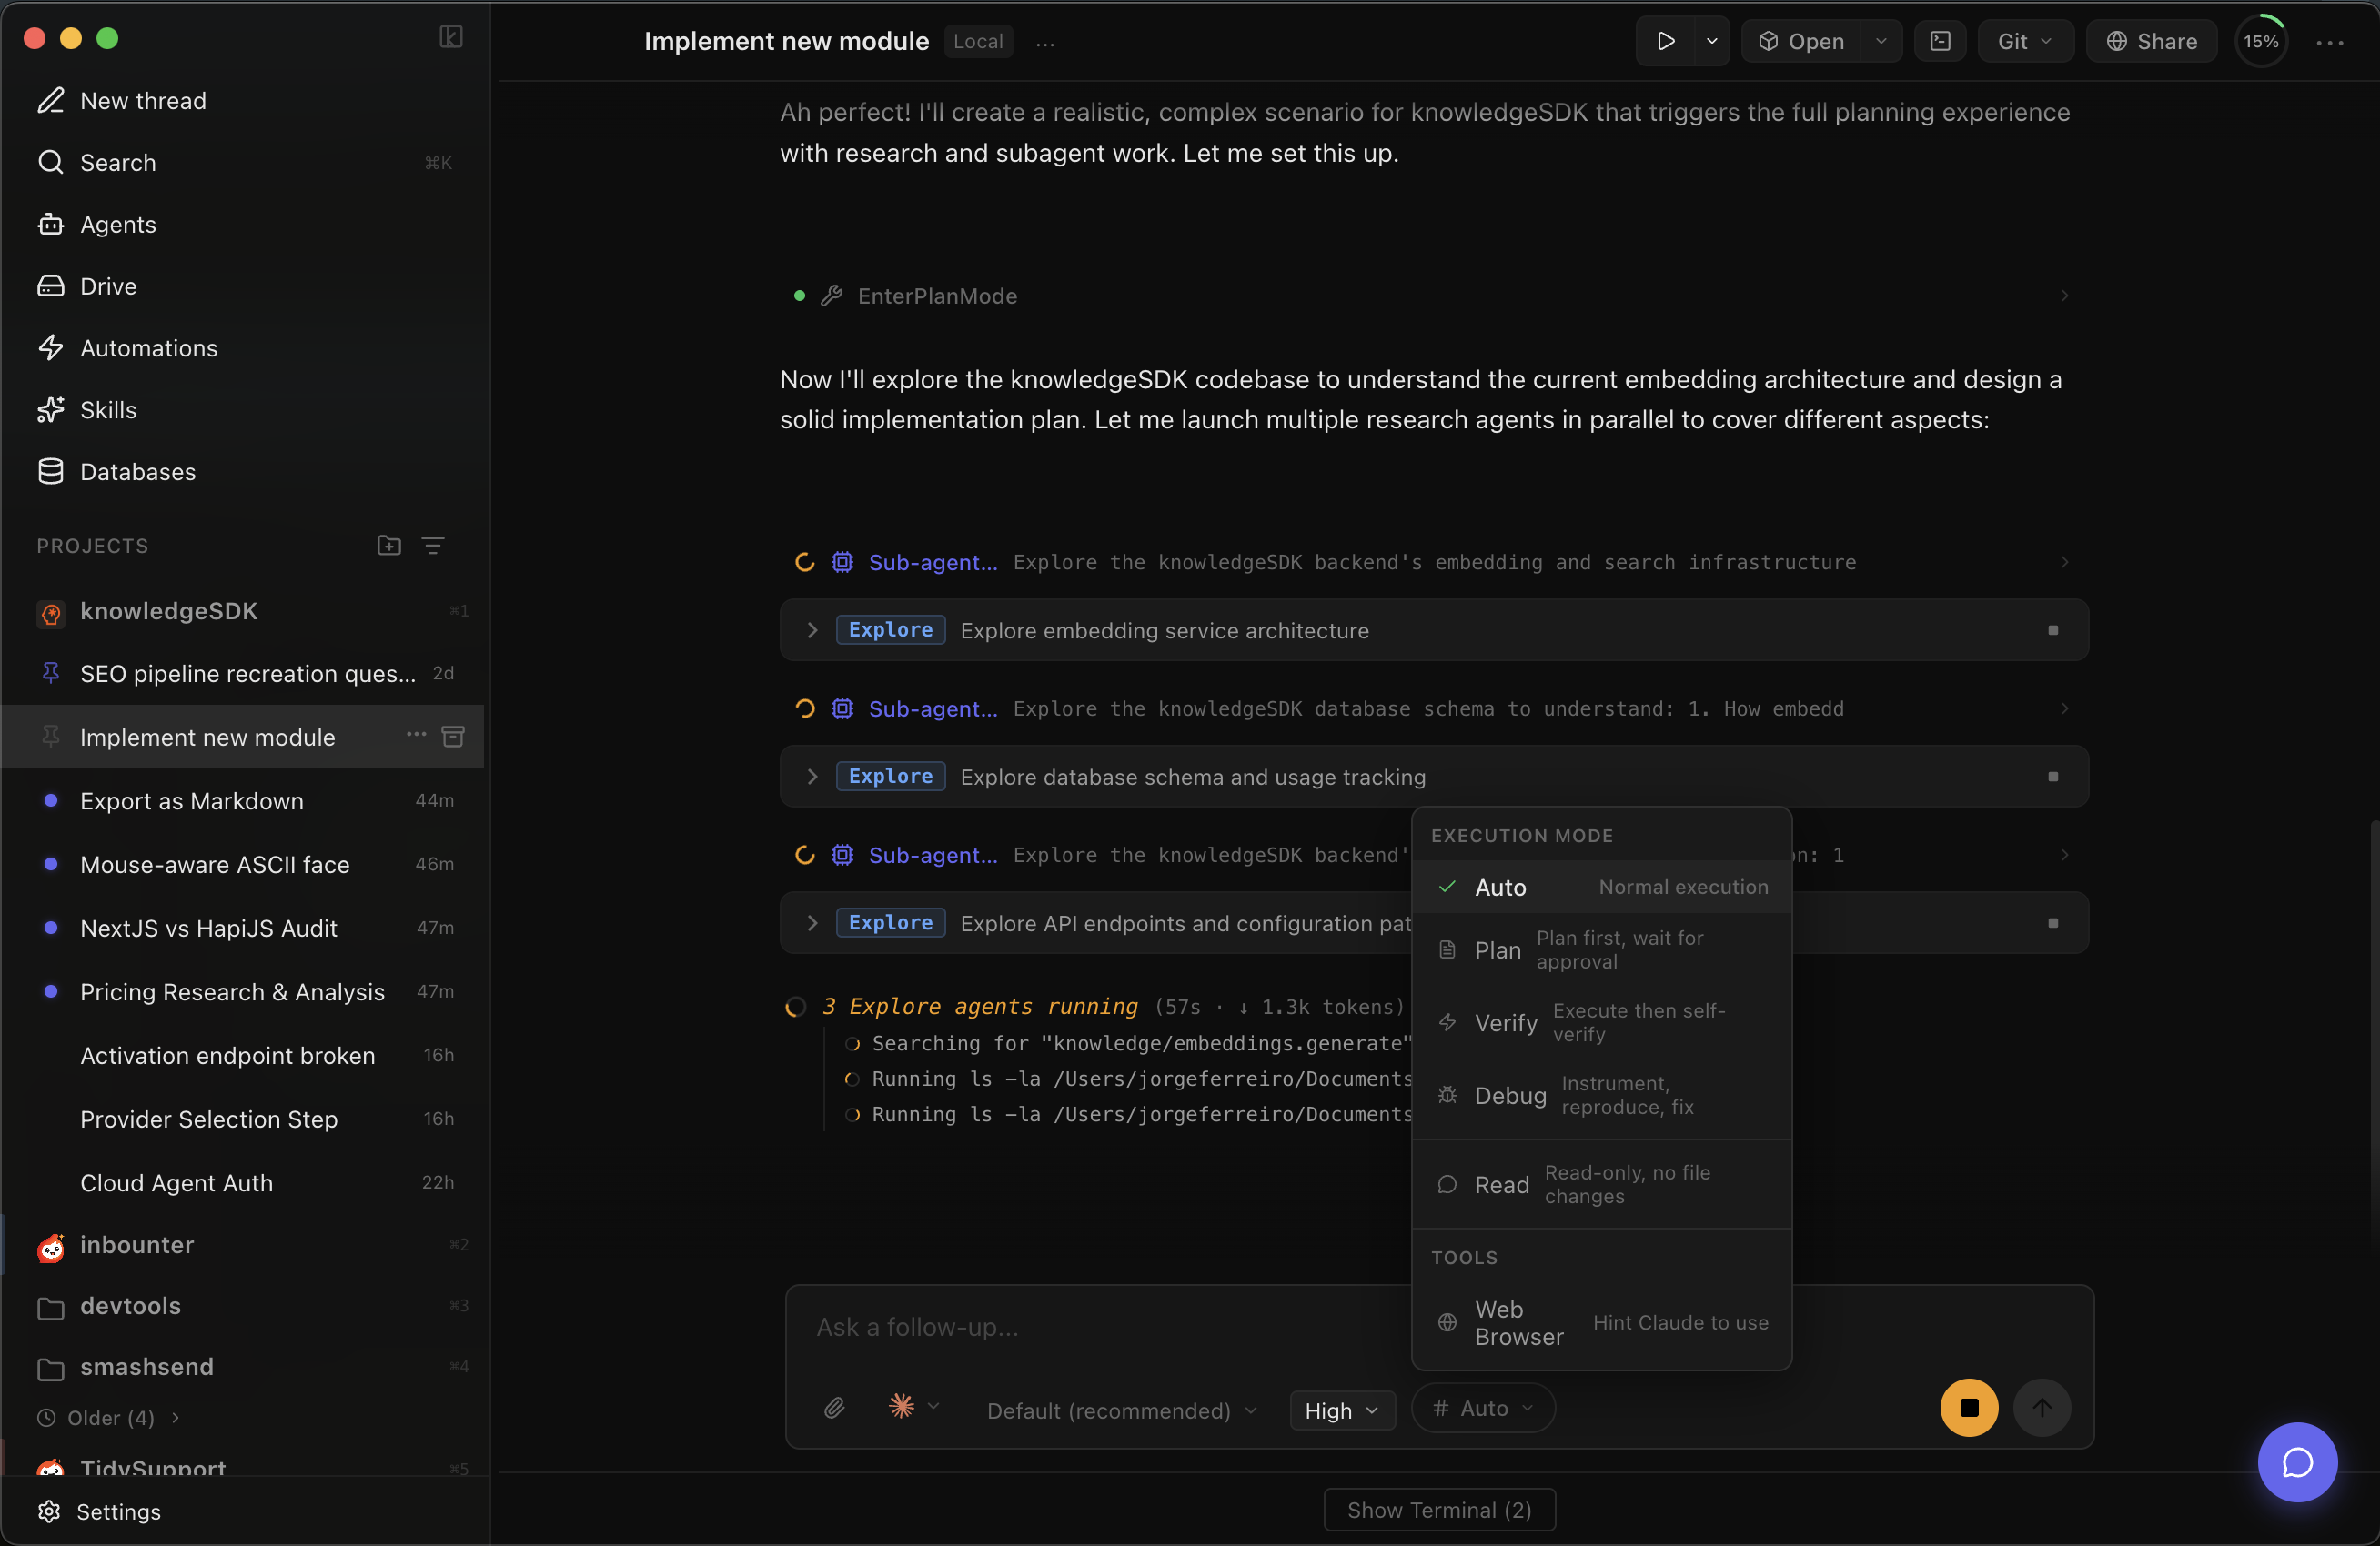
Task: Expand Explore embedding service architecture row
Action: coord(812,630)
